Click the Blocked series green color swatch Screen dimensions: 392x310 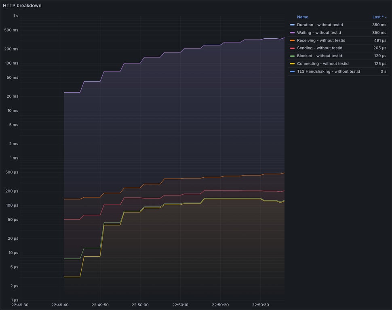[292, 56]
